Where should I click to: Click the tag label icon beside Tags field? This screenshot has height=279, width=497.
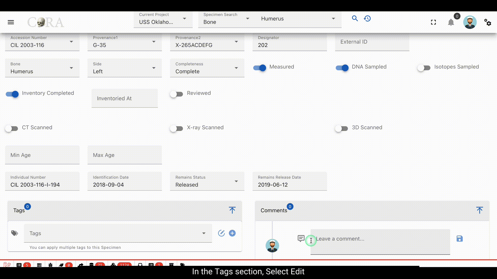coord(14,233)
